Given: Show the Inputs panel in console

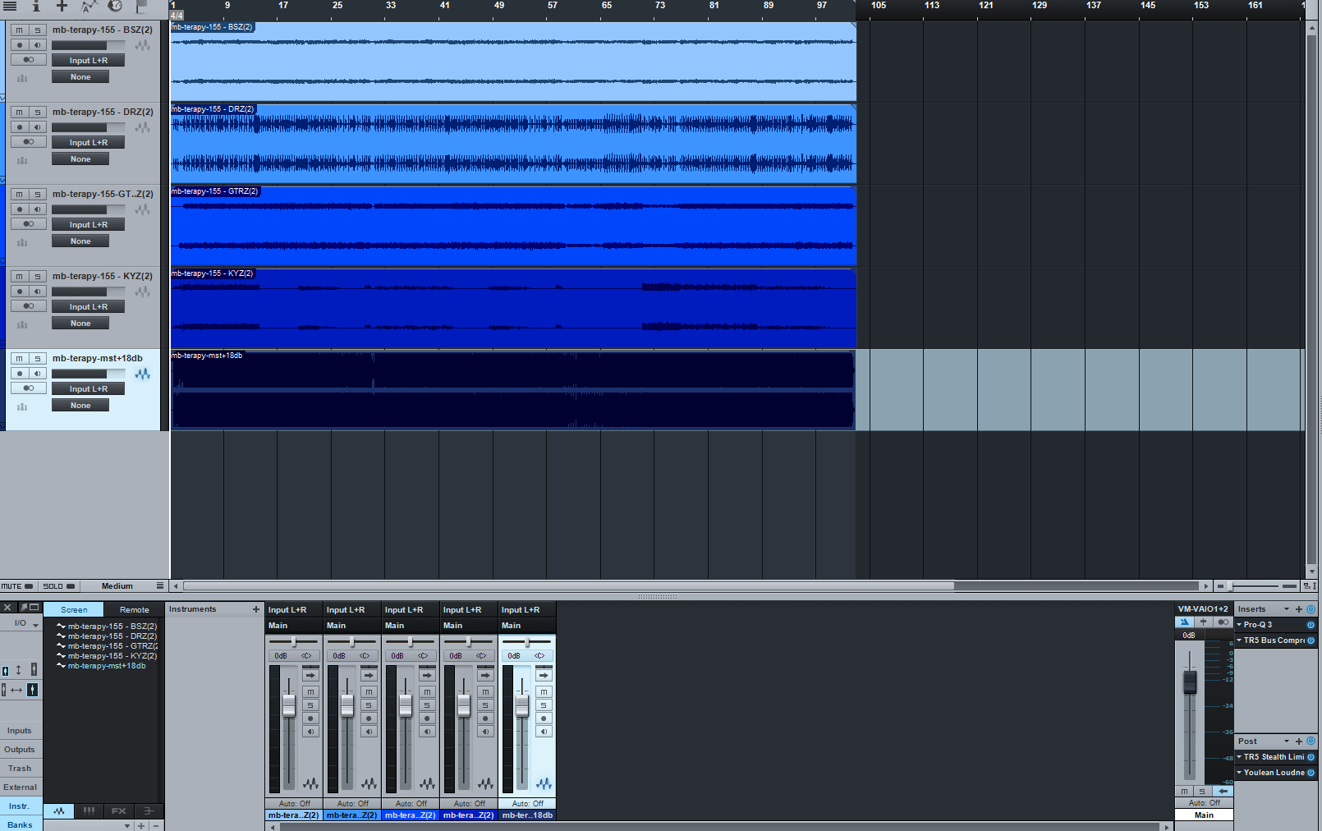Looking at the screenshot, I should coord(20,731).
